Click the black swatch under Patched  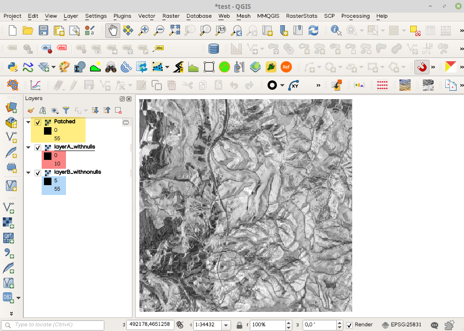[x=48, y=131]
